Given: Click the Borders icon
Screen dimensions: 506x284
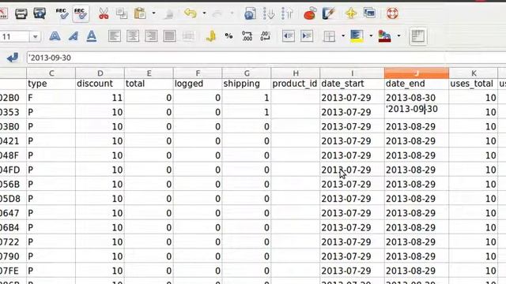Looking at the screenshot, I should [x=330, y=36].
